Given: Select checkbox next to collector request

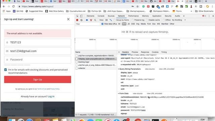Looking at the screenshot, I should coord(77,68).
